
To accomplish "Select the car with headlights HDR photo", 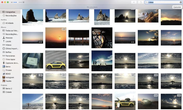I will click(148, 101).
